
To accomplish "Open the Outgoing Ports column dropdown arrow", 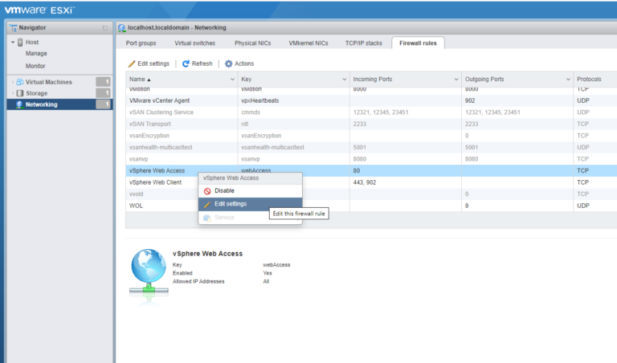I will point(568,80).
